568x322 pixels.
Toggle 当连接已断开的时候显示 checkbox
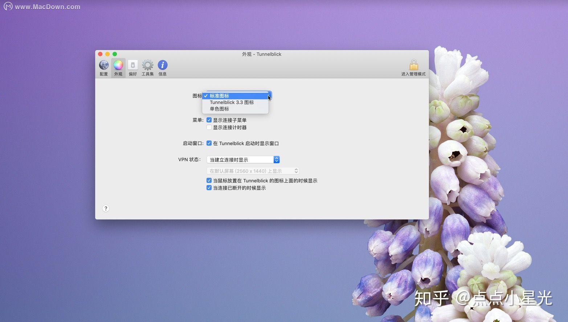209,188
